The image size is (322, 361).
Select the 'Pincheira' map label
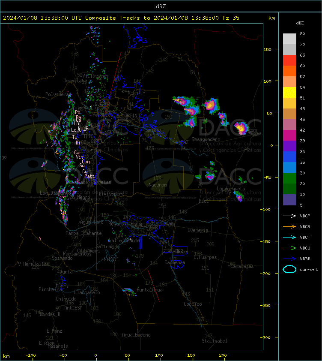pos(50,289)
